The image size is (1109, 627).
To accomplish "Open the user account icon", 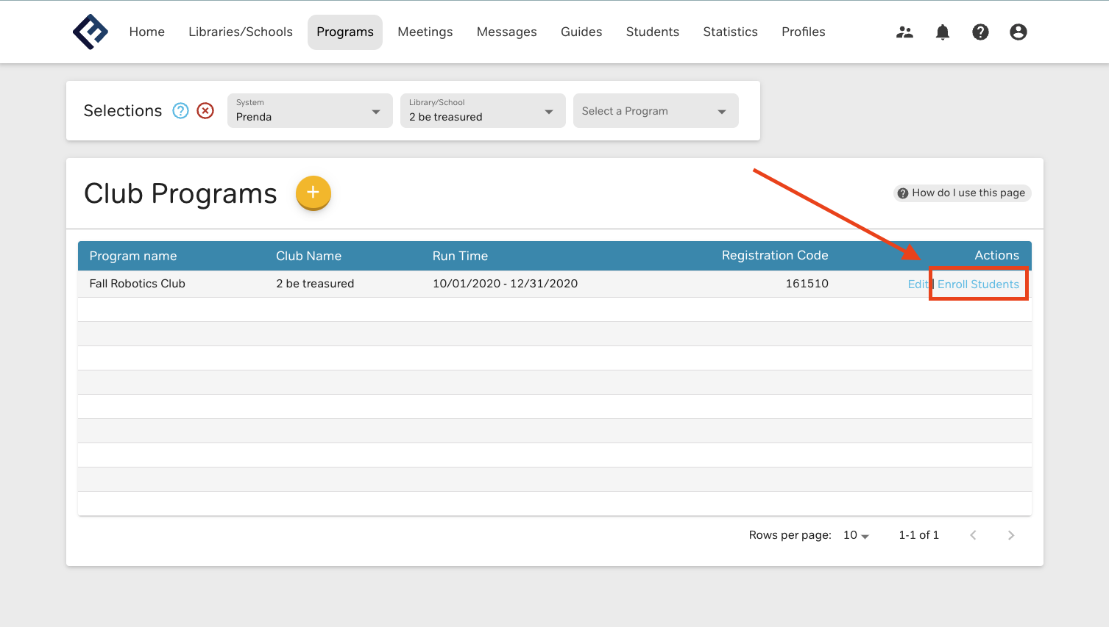I will click(x=1018, y=32).
